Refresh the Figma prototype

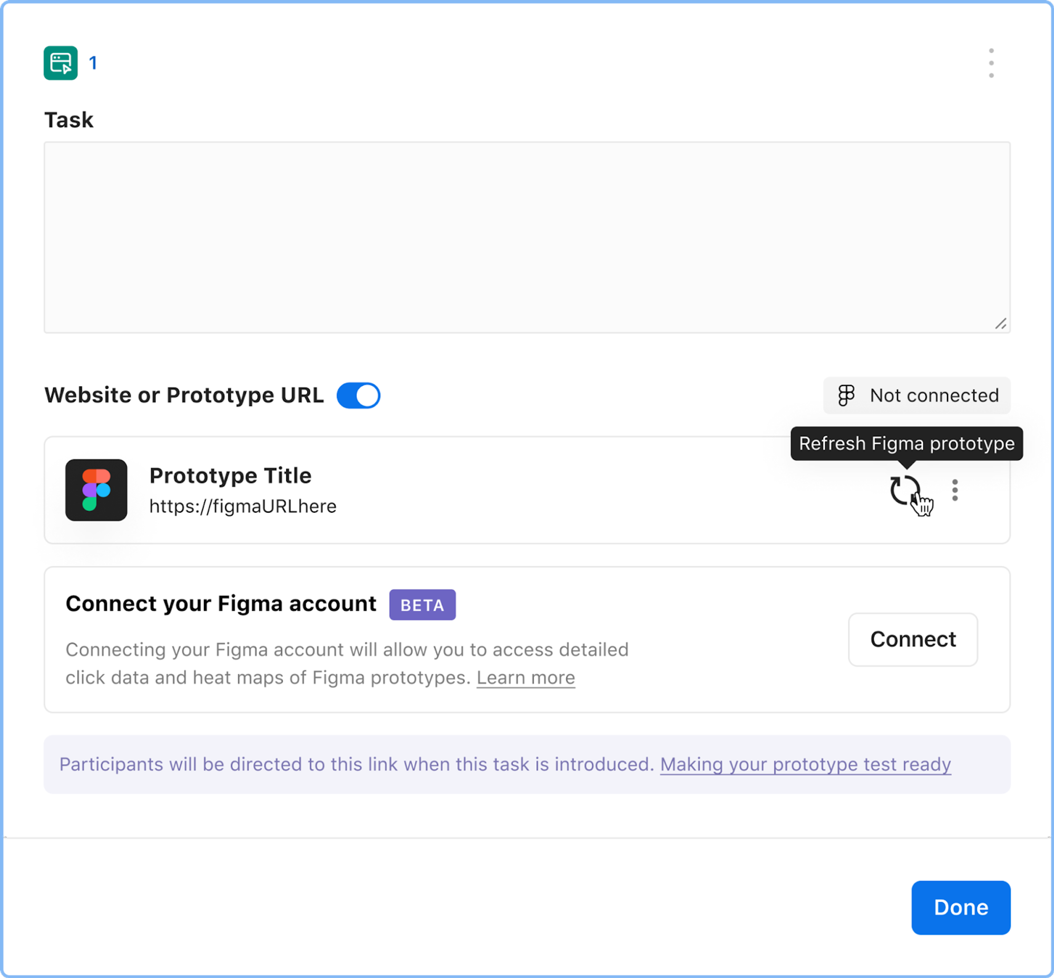click(905, 490)
